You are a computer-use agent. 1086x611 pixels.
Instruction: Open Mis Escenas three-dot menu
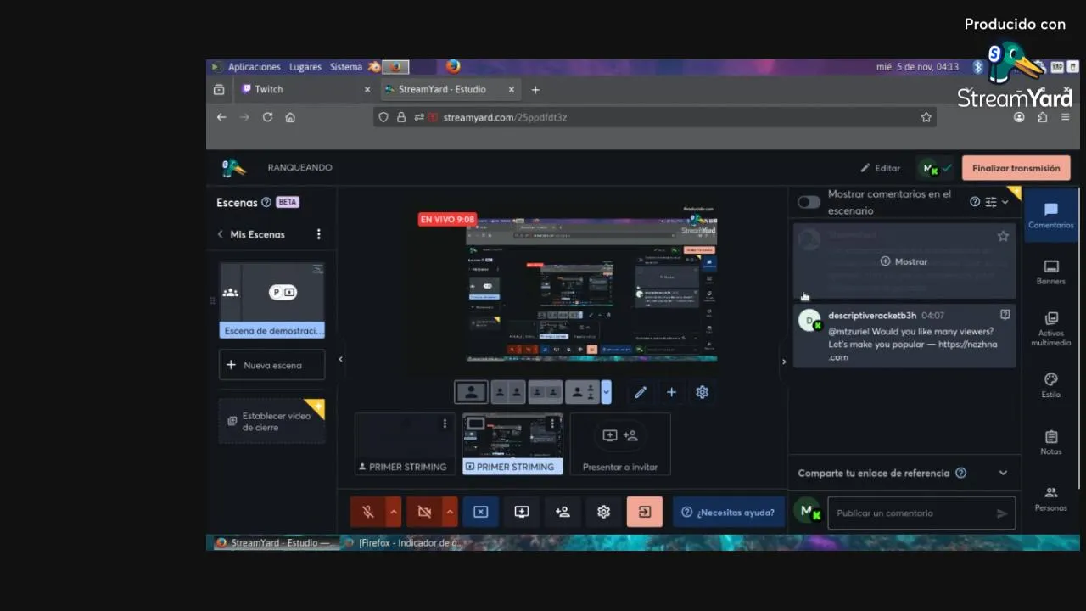(x=319, y=234)
